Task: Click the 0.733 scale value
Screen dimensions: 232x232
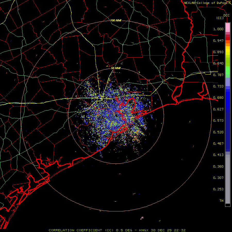Action: (x=218, y=86)
